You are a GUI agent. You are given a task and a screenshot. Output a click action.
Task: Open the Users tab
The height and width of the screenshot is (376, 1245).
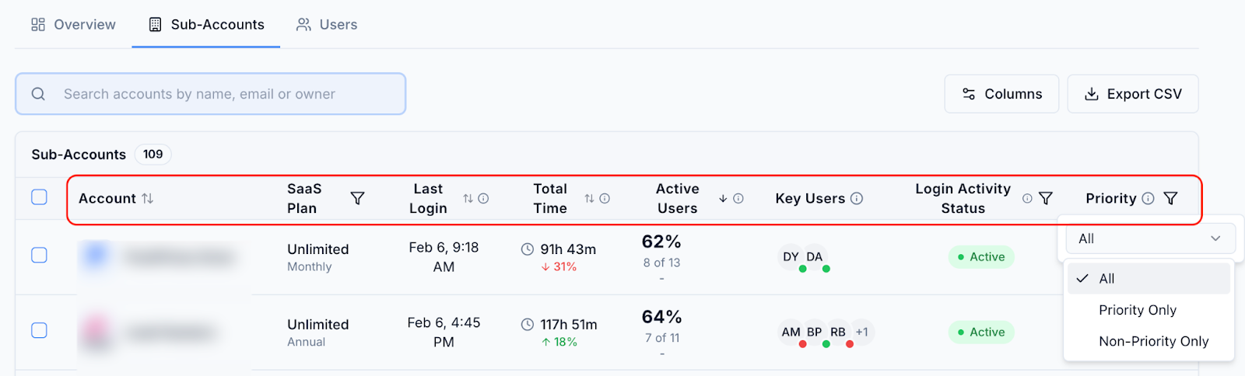point(327,25)
